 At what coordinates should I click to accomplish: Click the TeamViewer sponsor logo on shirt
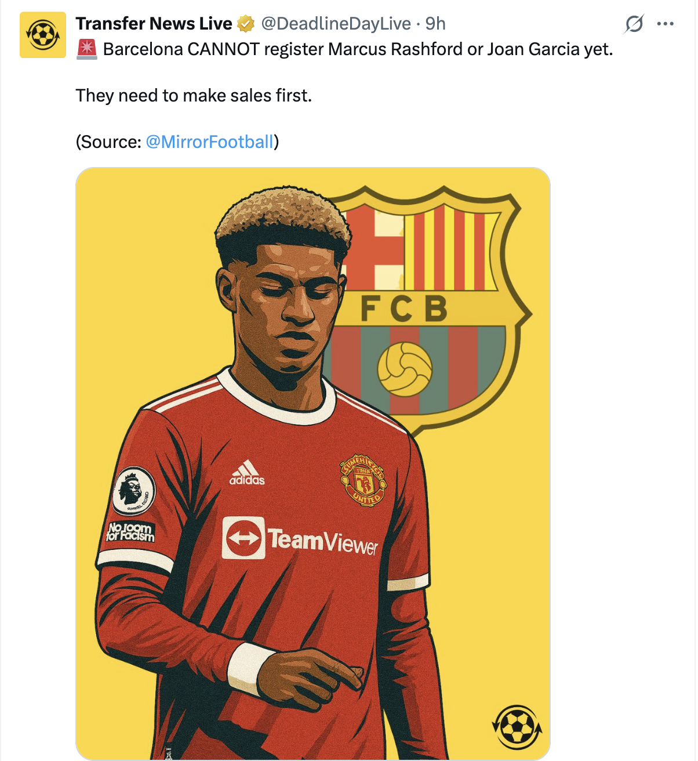[300, 539]
